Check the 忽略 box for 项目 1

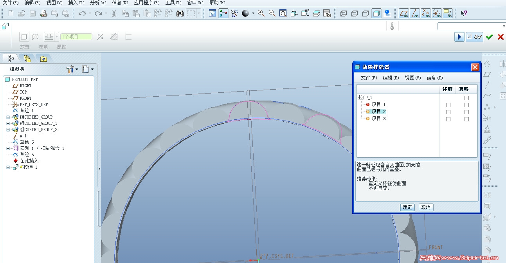tap(466, 105)
